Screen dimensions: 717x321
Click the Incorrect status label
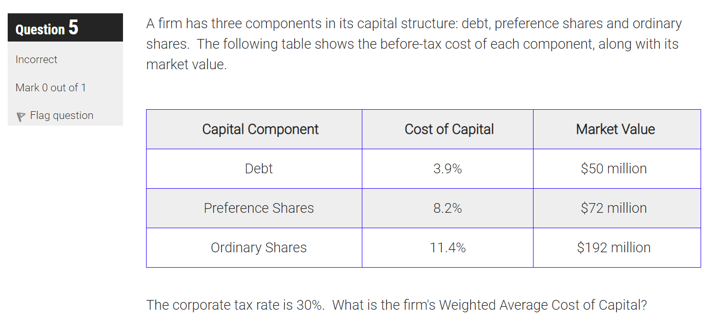point(36,59)
